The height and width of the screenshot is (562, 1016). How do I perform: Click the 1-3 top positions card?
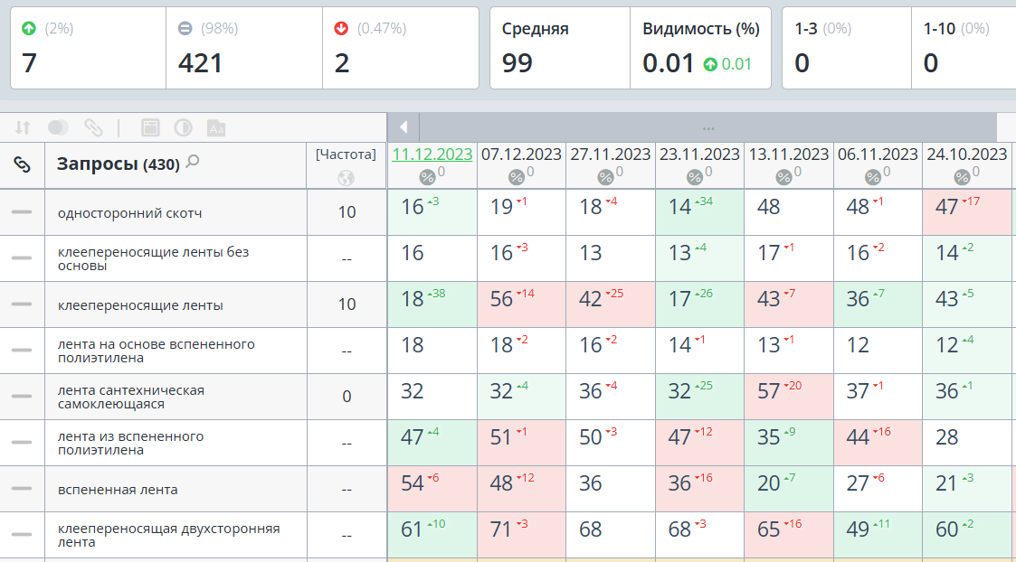[846, 48]
